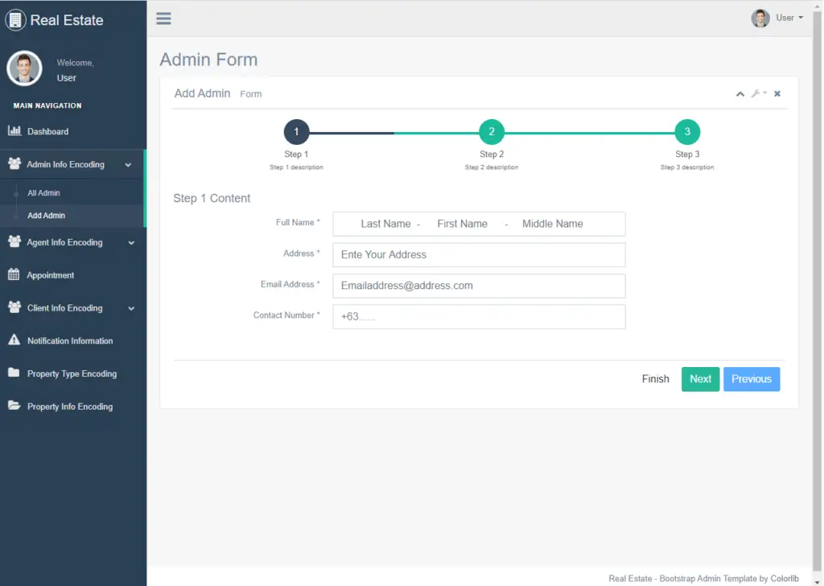824x586 pixels.
Task: Collapse the Add Admin panel with the chevron
Action: tap(740, 93)
